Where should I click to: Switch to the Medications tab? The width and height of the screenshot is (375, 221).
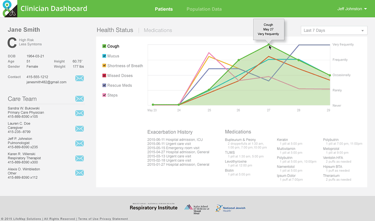(158, 30)
